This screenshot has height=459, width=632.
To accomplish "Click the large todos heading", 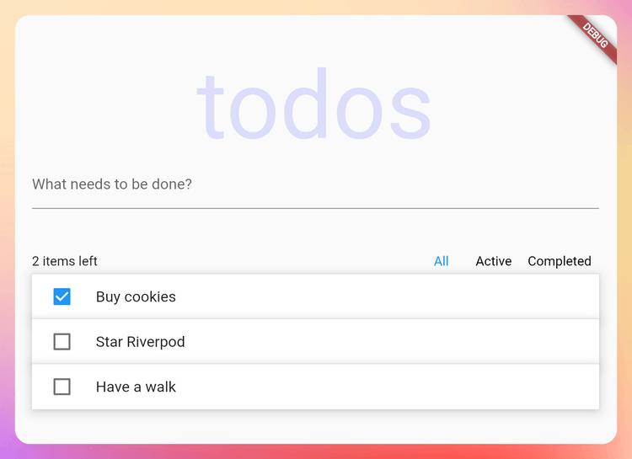I will (x=314, y=104).
